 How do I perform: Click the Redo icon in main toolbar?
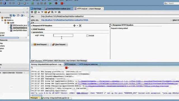[14, 3]
